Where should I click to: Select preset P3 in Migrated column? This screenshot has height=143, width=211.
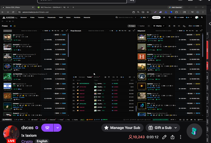[x=193, y=31]
